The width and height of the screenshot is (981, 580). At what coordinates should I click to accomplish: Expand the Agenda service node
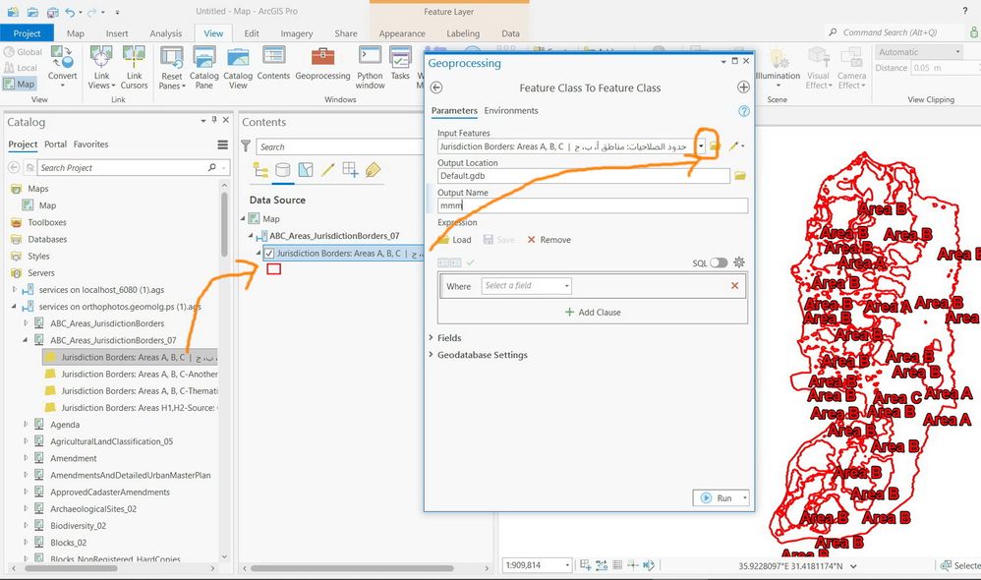click(26, 425)
